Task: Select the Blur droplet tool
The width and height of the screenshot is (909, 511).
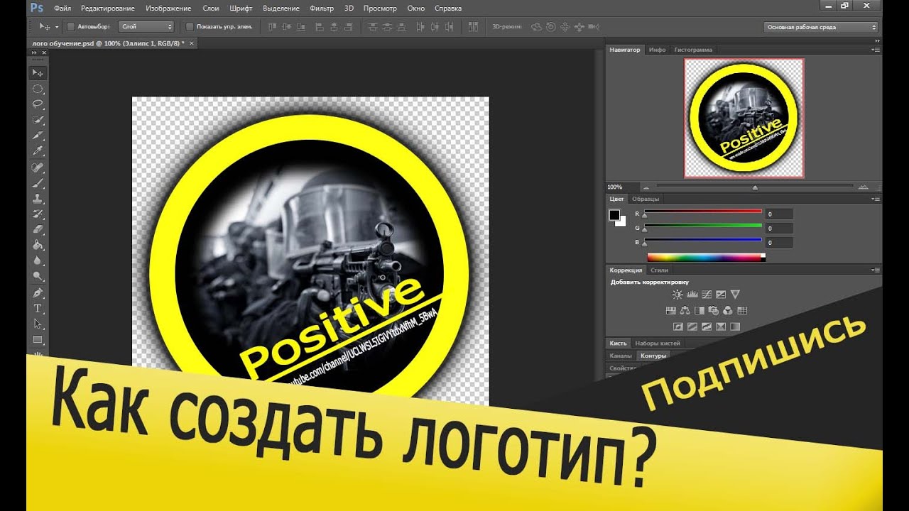Action: [38, 260]
